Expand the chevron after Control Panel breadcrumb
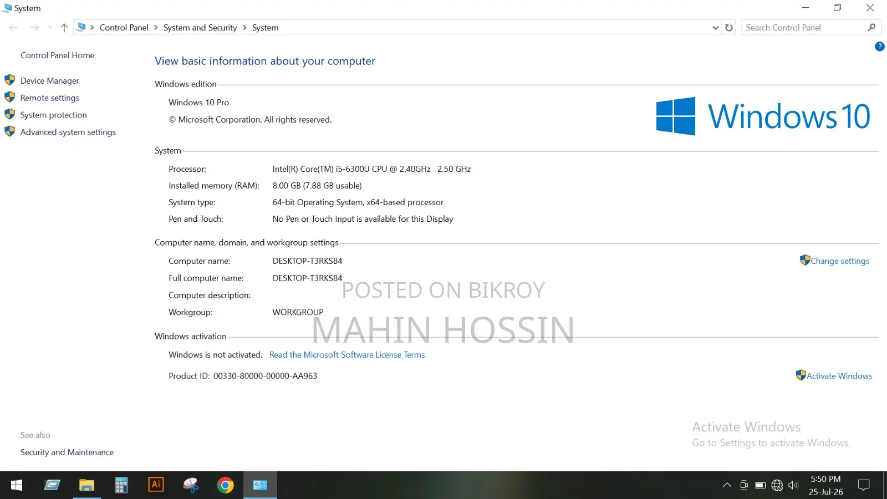 tap(156, 28)
